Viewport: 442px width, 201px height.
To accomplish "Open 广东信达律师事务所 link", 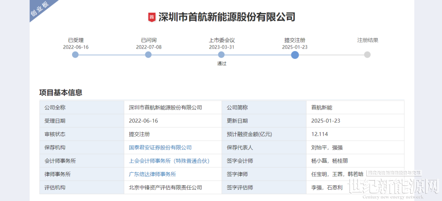I will [152, 174].
